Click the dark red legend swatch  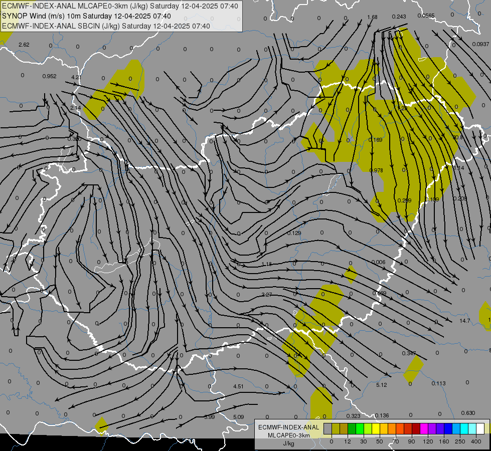(x=416, y=429)
